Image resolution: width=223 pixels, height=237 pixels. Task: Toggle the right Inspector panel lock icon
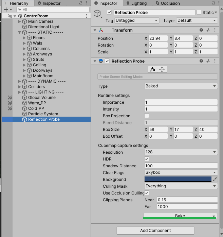pyautogui.click(x=213, y=3)
